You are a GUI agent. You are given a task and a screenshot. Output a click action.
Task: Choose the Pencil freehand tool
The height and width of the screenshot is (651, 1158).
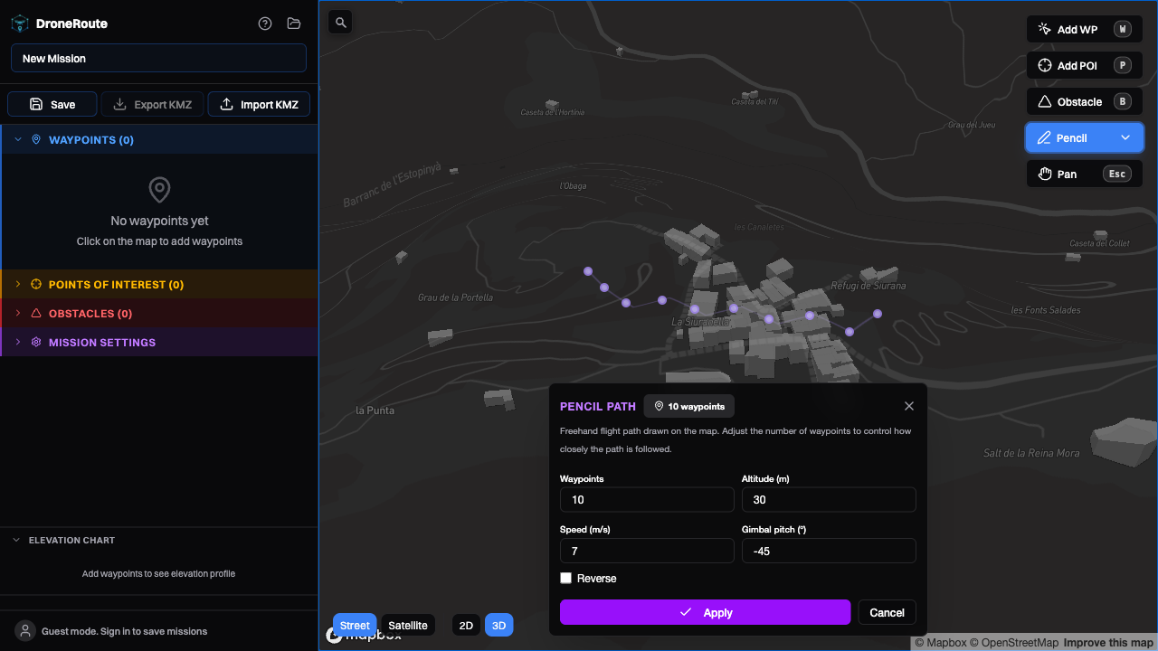point(1072,138)
